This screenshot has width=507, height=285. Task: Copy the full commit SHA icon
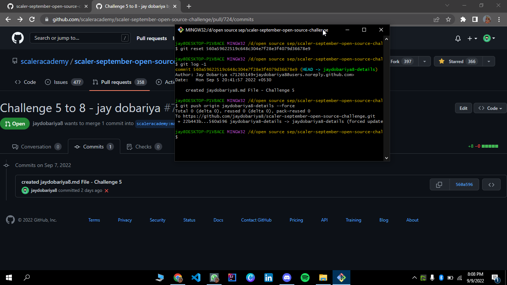click(439, 184)
